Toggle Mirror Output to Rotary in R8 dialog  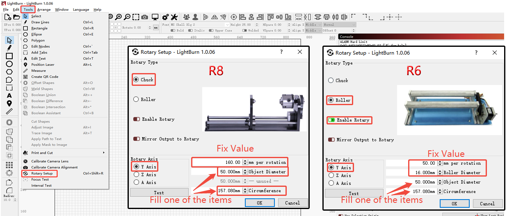pos(136,139)
